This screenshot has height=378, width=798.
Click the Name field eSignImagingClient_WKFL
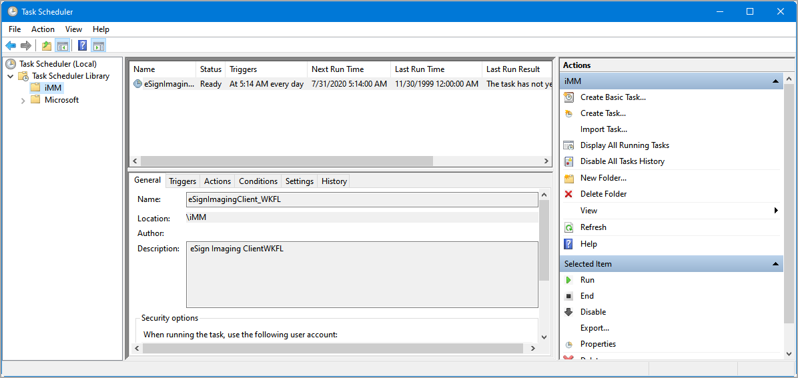(362, 199)
